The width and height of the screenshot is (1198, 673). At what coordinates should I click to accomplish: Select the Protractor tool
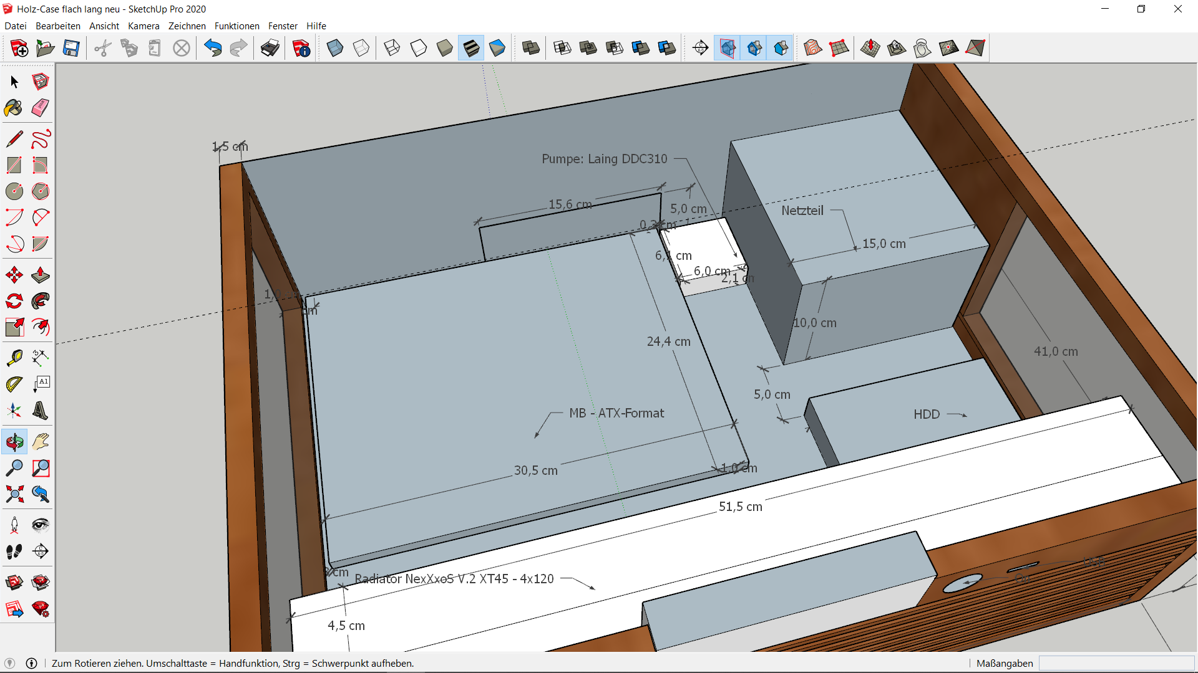tap(14, 384)
